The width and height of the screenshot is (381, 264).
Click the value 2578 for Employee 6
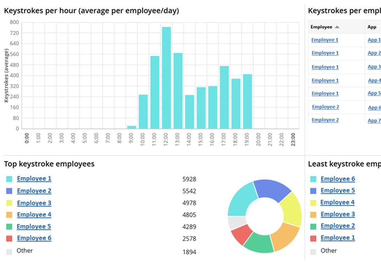click(189, 239)
